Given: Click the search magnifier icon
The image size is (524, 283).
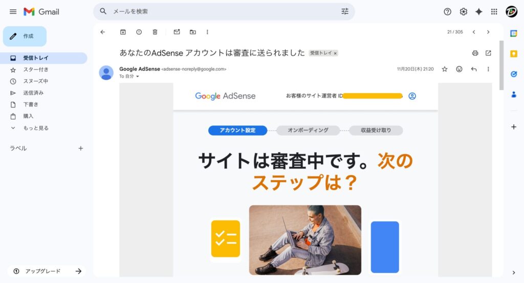Looking at the screenshot, I should point(103,11).
